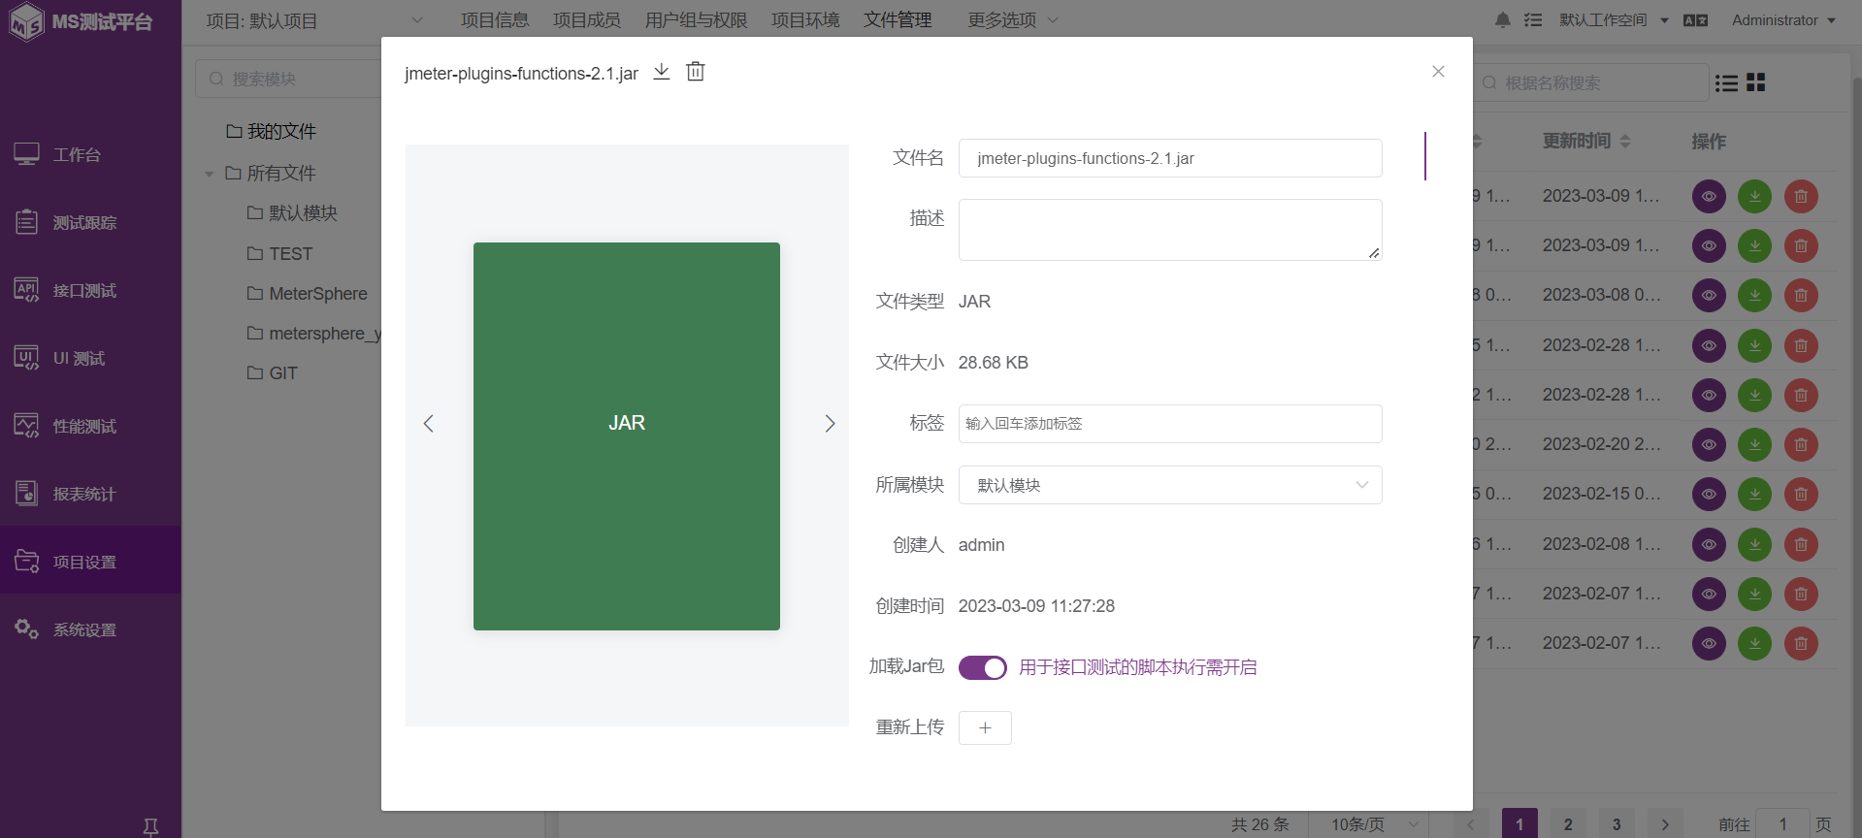This screenshot has height=838, width=1862.
Task: Collapse the 所有文件 tree node
Action: pos(209,175)
